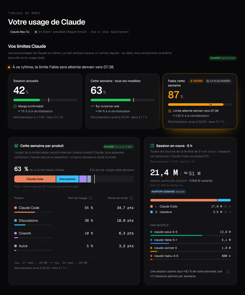Click the Claude Max 5x plan badge

tap(20, 32)
